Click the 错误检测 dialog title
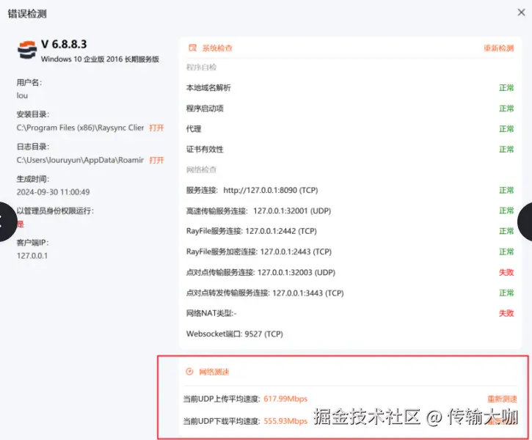 pyautogui.click(x=27, y=14)
